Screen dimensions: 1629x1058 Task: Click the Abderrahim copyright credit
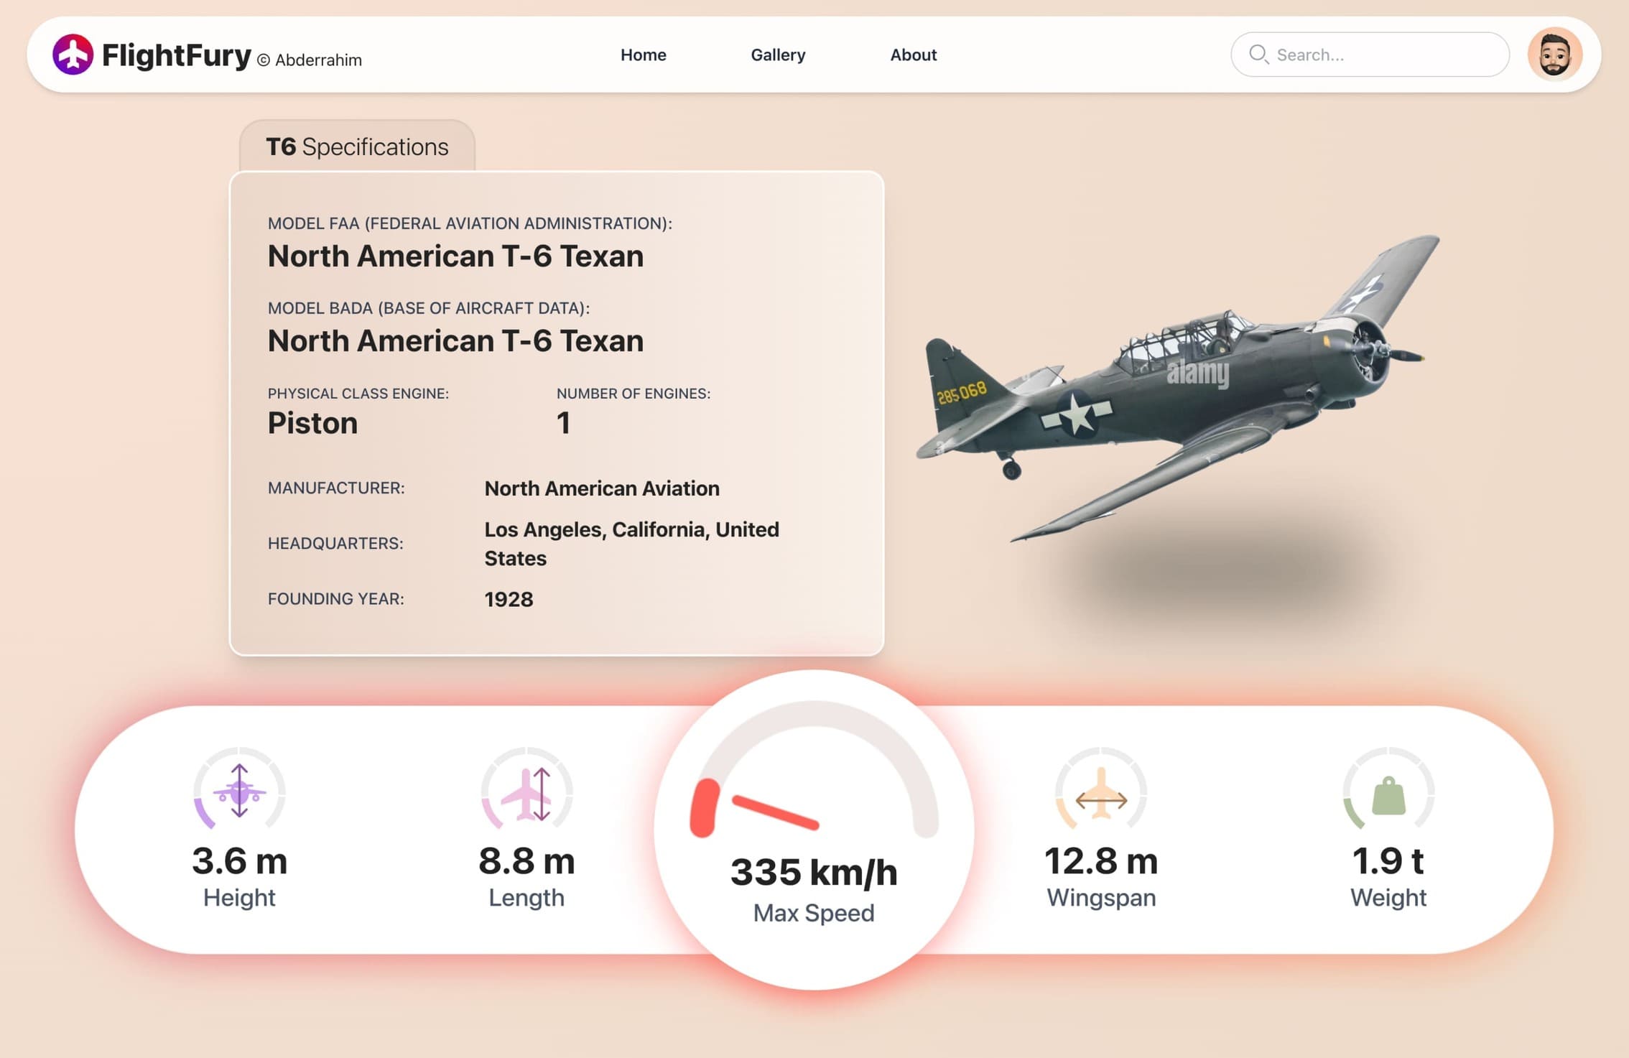click(310, 60)
